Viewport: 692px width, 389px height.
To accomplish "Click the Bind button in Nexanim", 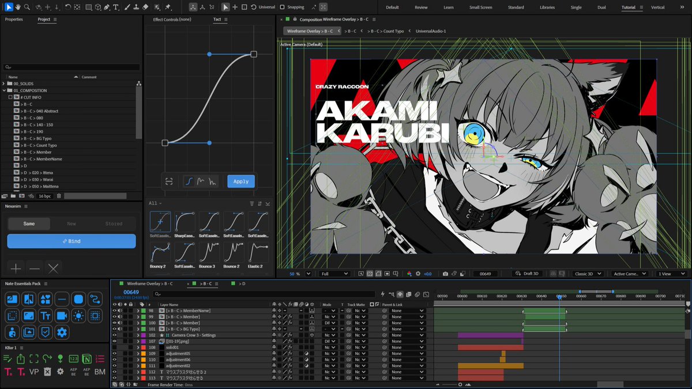I will point(72,241).
